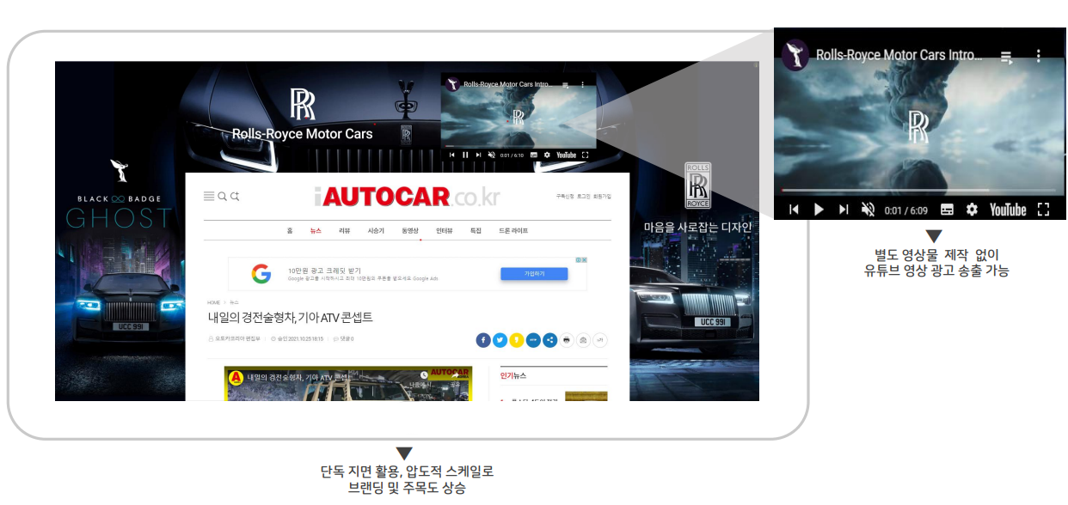Enter fullscreen in enlarged player

pos(1044,210)
